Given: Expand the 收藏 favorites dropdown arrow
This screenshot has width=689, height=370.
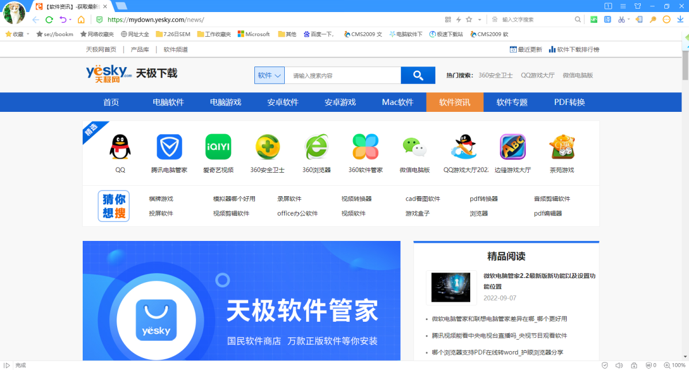Looking at the screenshot, I should (29, 34).
